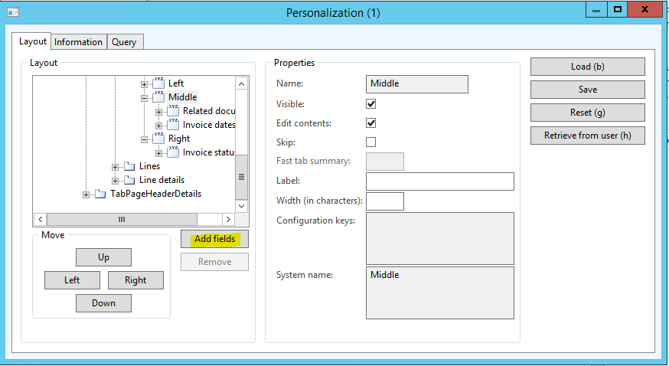Viewport: 669px width, 366px height.
Task: Click the Middle group node icon
Action: tap(158, 97)
